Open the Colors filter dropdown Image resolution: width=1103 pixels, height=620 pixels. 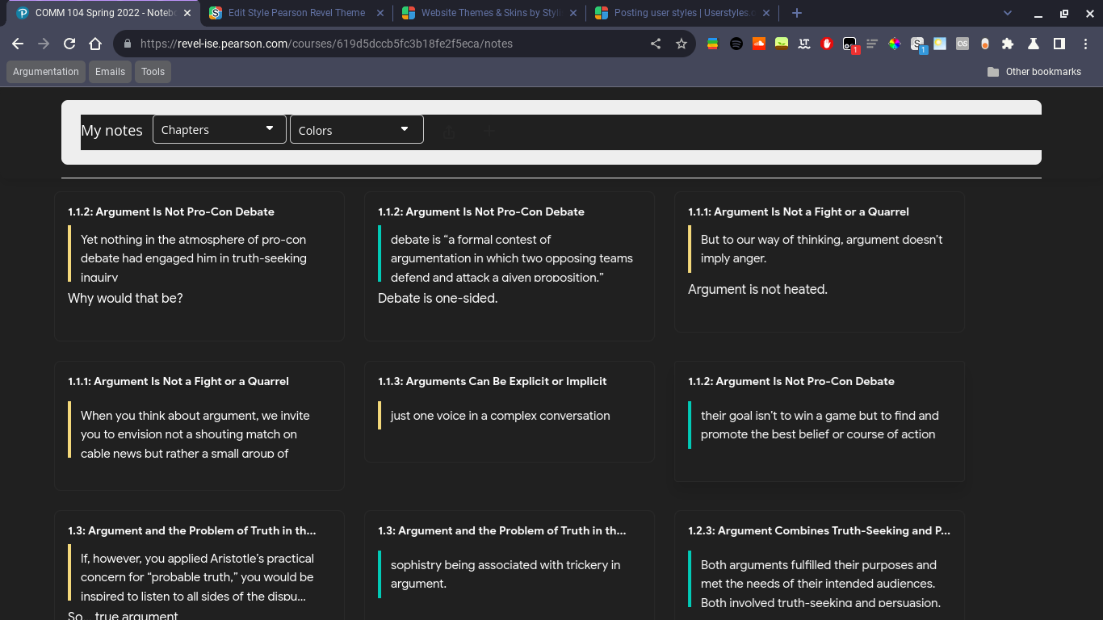(x=357, y=129)
